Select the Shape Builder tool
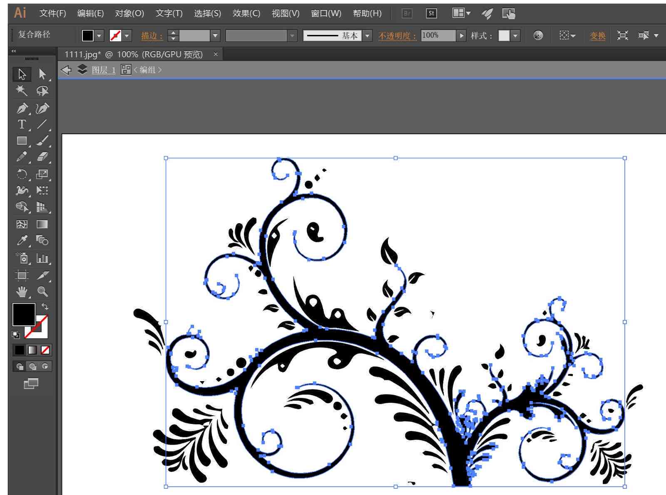The image size is (666, 495). (22, 207)
